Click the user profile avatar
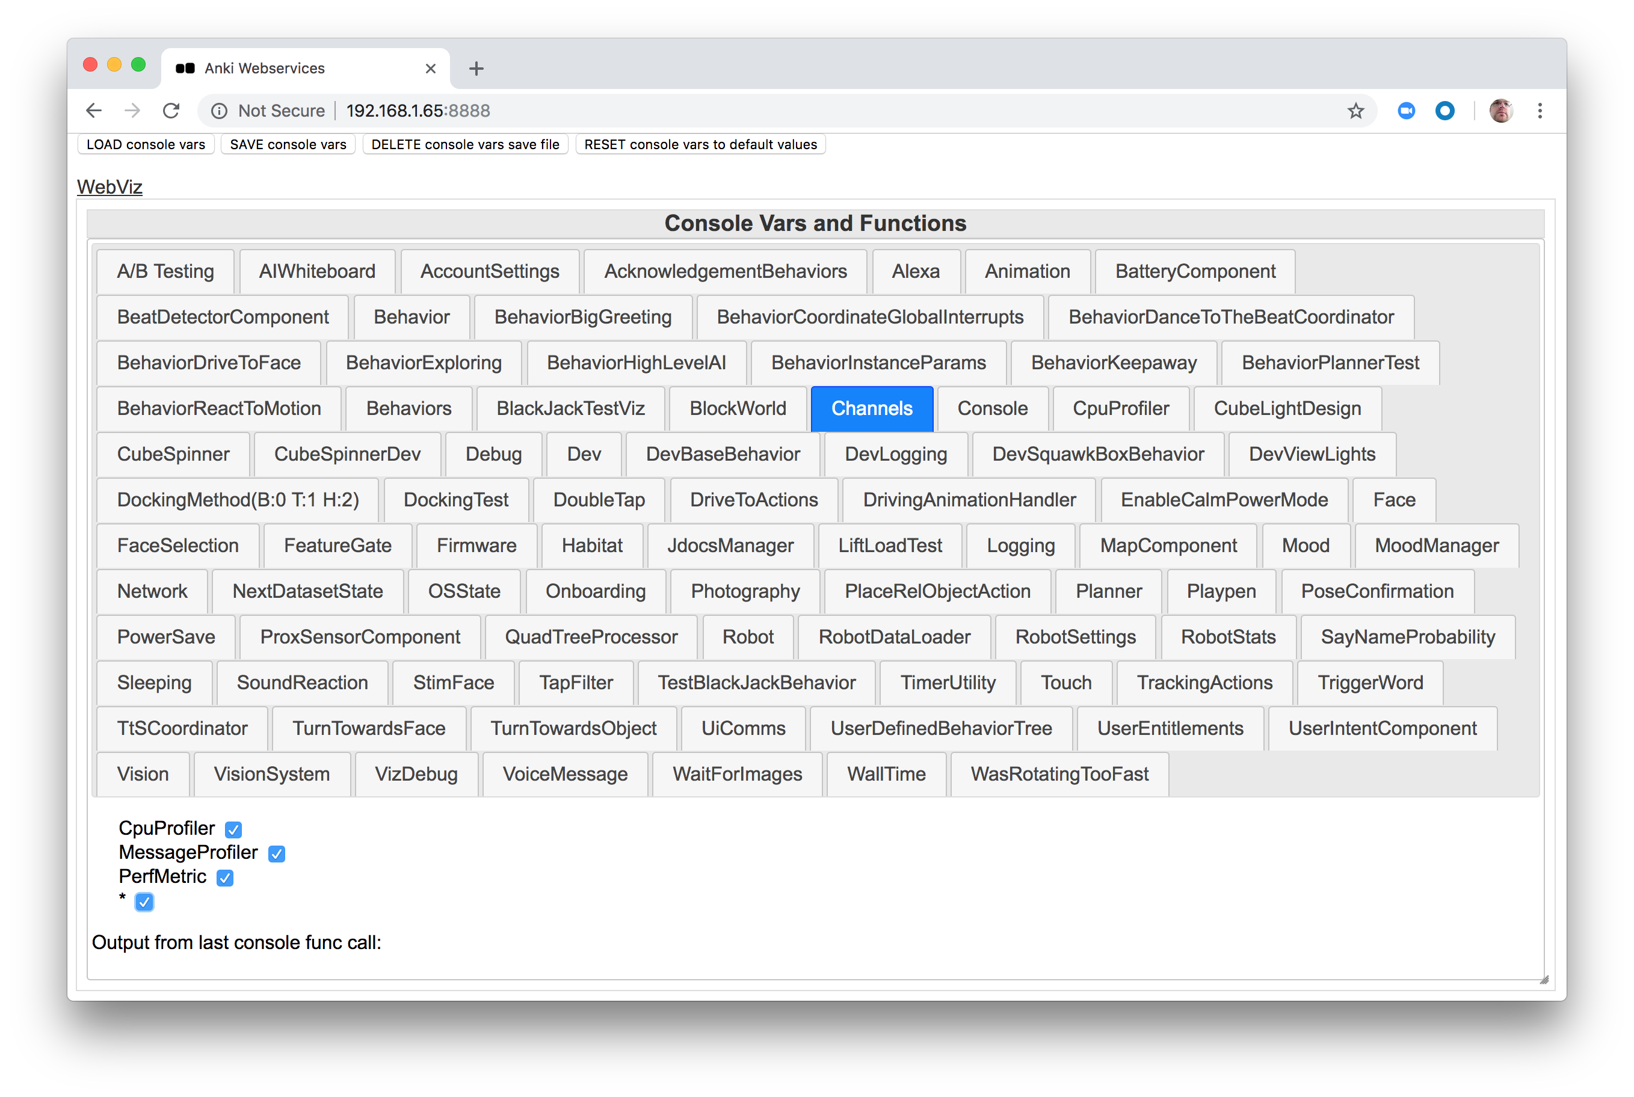The image size is (1634, 1097). pyautogui.click(x=1500, y=111)
